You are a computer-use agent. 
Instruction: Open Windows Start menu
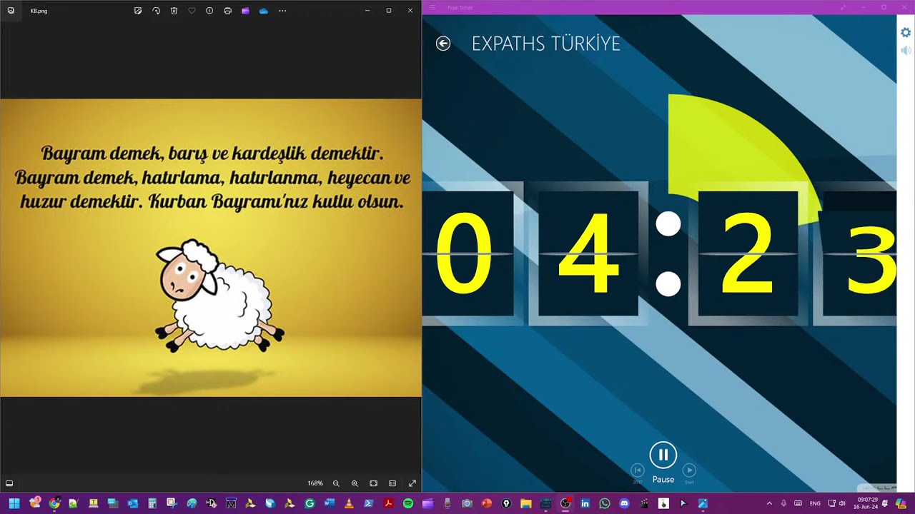coord(14,503)
